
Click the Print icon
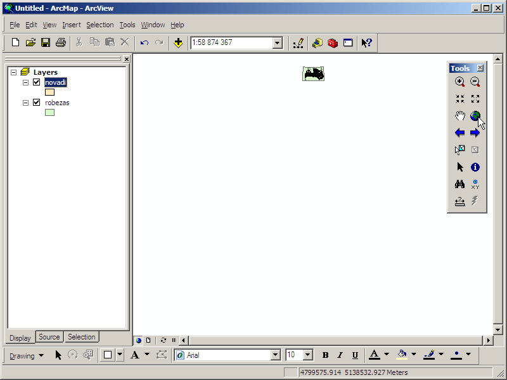(61, 42)
